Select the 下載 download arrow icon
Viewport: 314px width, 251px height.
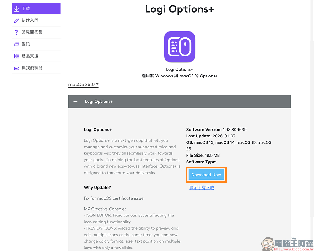pyautogui.click(x=17, y=8)
